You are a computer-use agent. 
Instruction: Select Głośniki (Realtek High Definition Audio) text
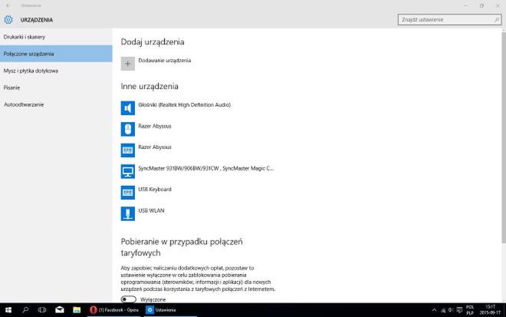[x=184, y=104]
